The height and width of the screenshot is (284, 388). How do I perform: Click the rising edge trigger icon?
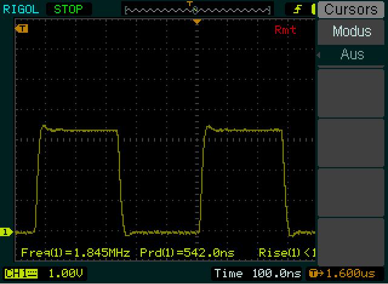[x=298, y=10]
